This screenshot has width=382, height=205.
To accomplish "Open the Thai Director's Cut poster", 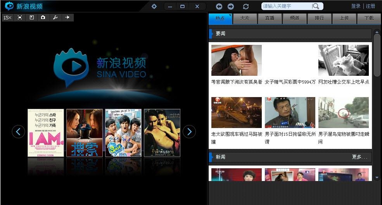I will click(162, 133).
